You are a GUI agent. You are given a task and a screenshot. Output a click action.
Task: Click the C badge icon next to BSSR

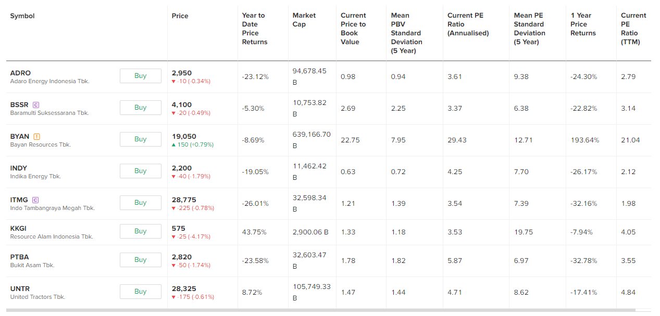coord(35,105)
